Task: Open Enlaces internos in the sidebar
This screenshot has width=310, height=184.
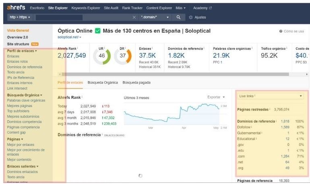Action: pos(20,83)
